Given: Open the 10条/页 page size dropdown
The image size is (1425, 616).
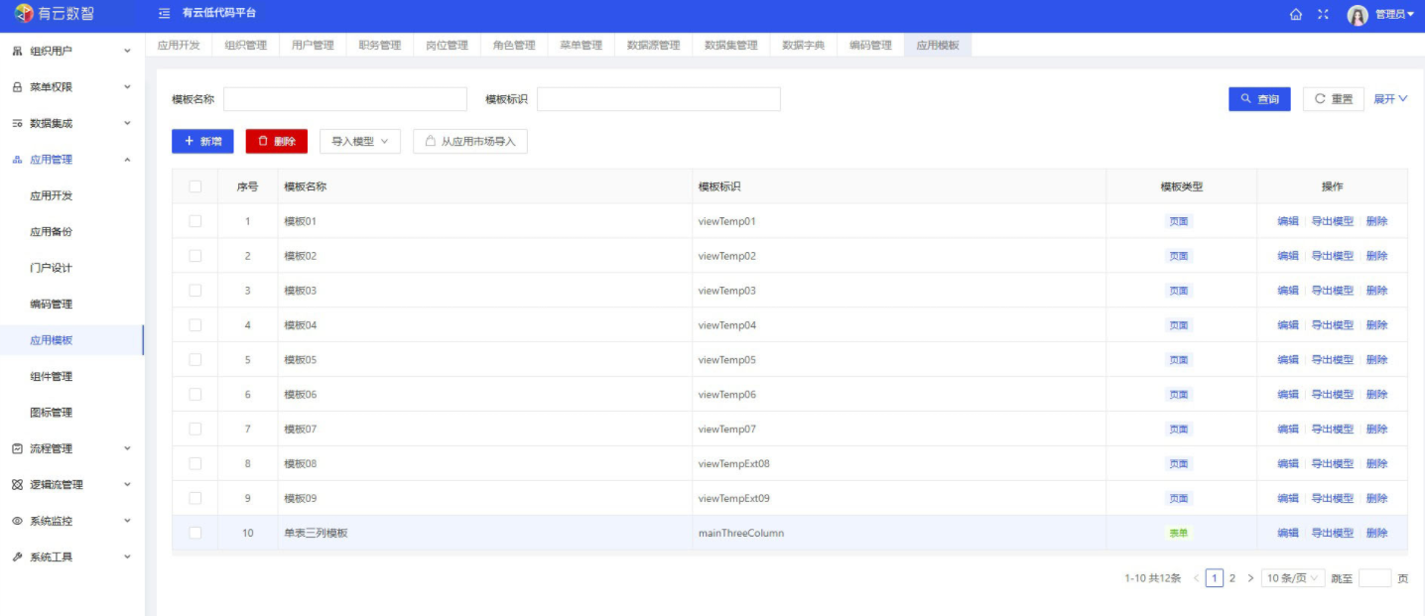Looking at the screenshot, I should click(1293, 578).
